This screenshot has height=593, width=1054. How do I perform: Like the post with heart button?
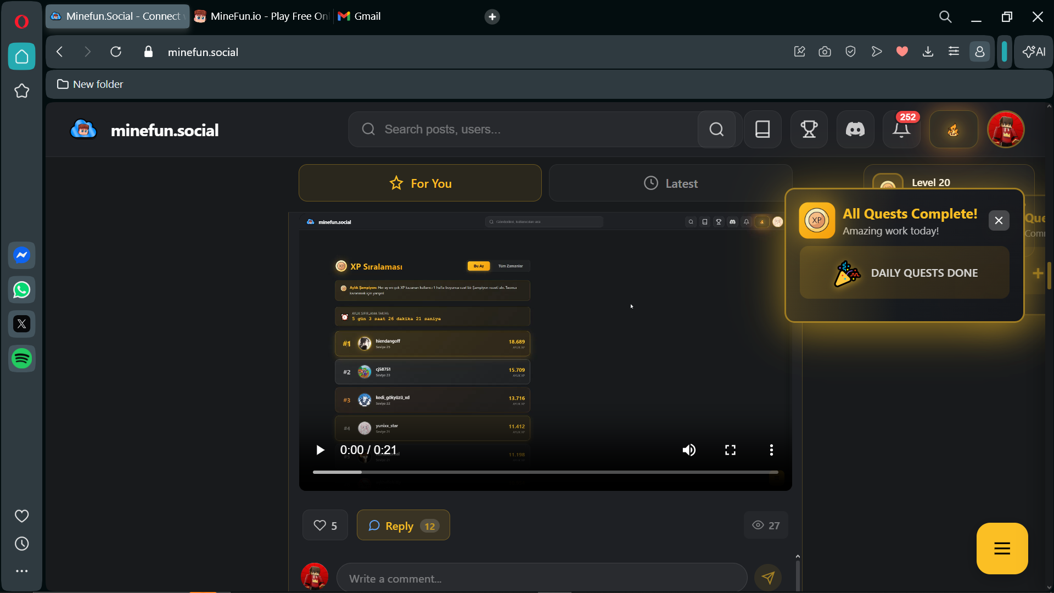[325, 525]
